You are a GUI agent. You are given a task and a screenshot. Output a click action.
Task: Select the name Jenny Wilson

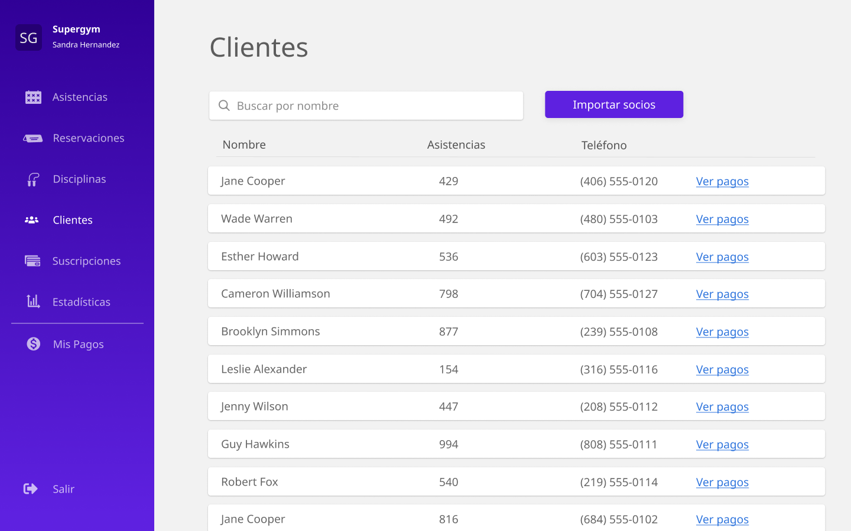[x=255, y=406]
